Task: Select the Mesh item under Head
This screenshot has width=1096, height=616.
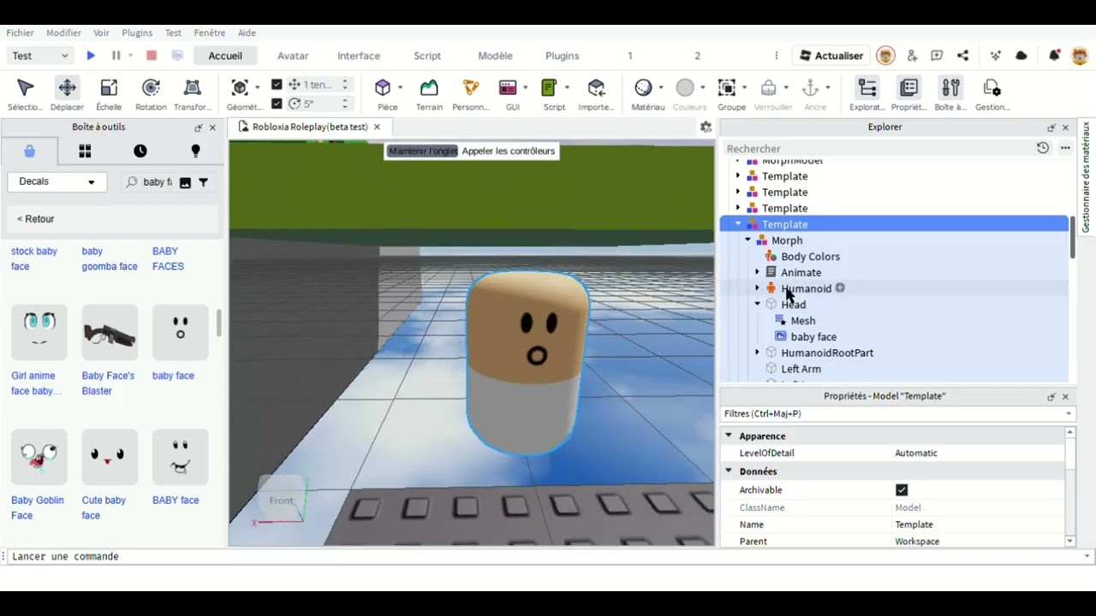Action: [x=802, y=321]
